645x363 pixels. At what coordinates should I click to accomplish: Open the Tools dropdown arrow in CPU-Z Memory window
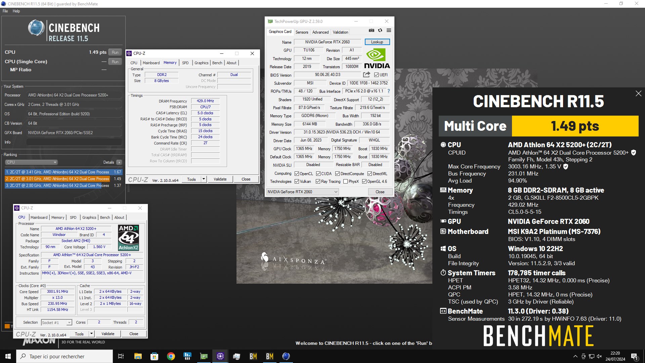[203, 179]
